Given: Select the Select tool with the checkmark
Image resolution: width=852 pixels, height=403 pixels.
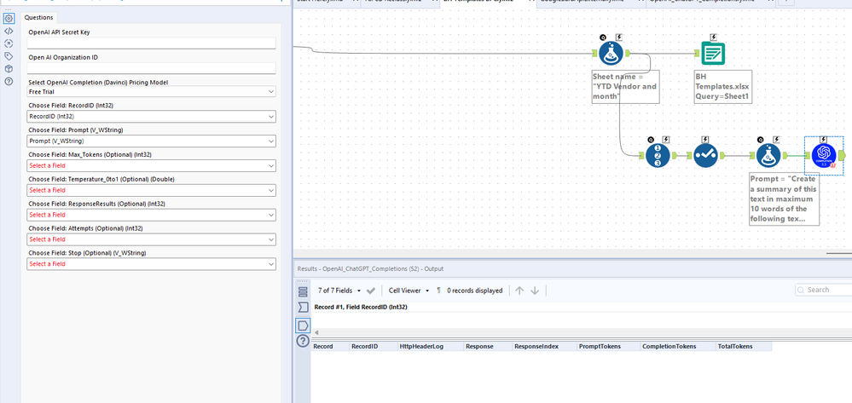Looking at the screenshot, I should [706, 155].
